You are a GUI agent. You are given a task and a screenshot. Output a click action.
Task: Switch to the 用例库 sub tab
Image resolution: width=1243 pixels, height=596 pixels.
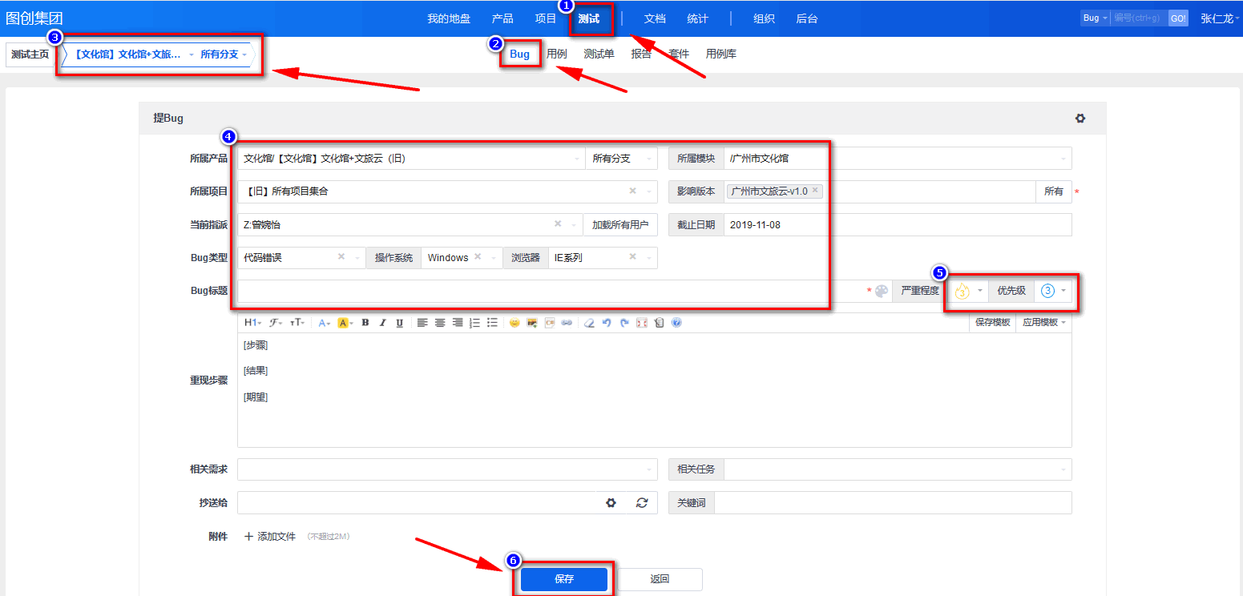721,54
